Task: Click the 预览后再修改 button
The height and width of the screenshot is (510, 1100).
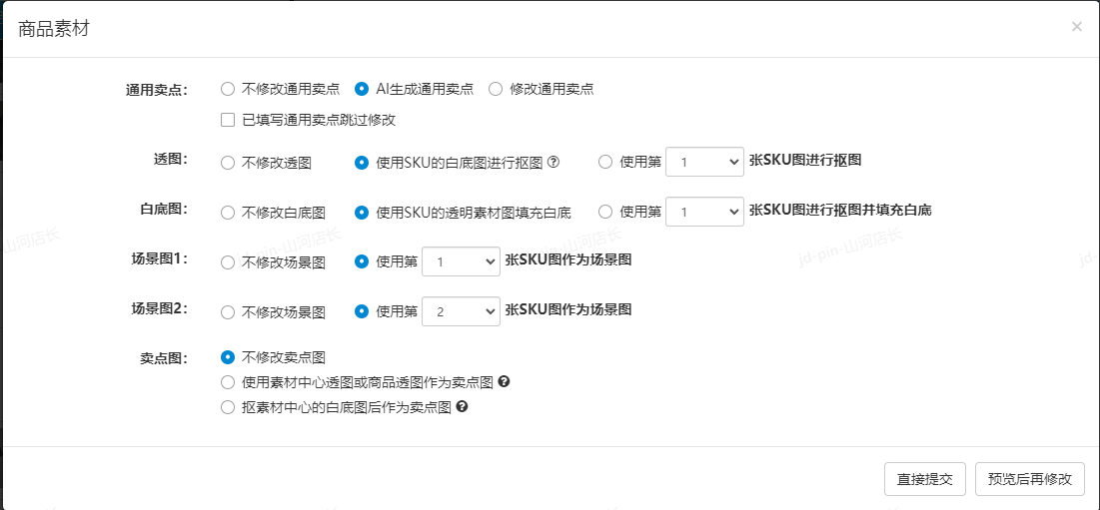Action: (1029, 479)
